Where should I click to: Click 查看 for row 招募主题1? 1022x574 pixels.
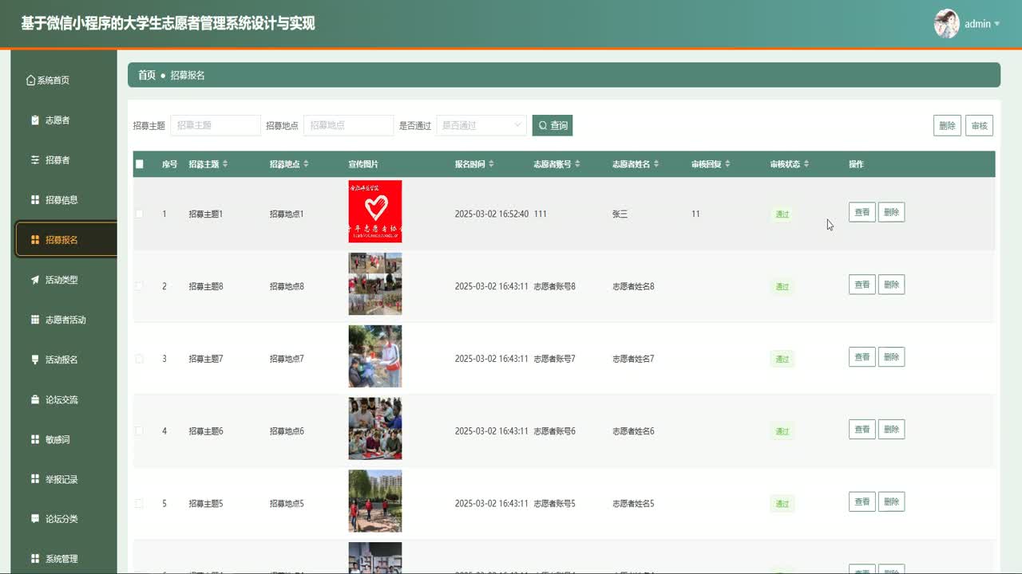862,212
